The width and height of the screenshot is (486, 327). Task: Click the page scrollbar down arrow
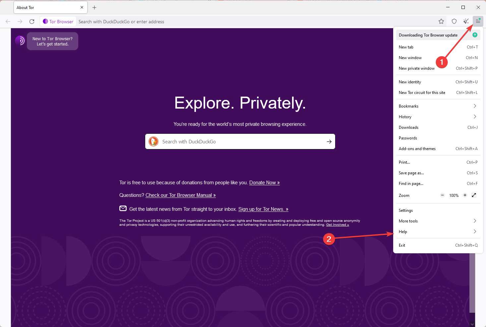(472, 324)
